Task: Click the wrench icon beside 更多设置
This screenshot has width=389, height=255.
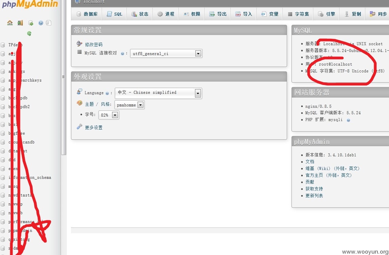Action: (79, 126)
